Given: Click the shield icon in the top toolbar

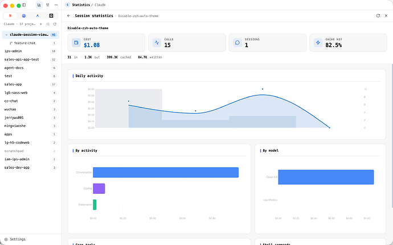Looking at the screenshot, I should click(x=48, y=5).
